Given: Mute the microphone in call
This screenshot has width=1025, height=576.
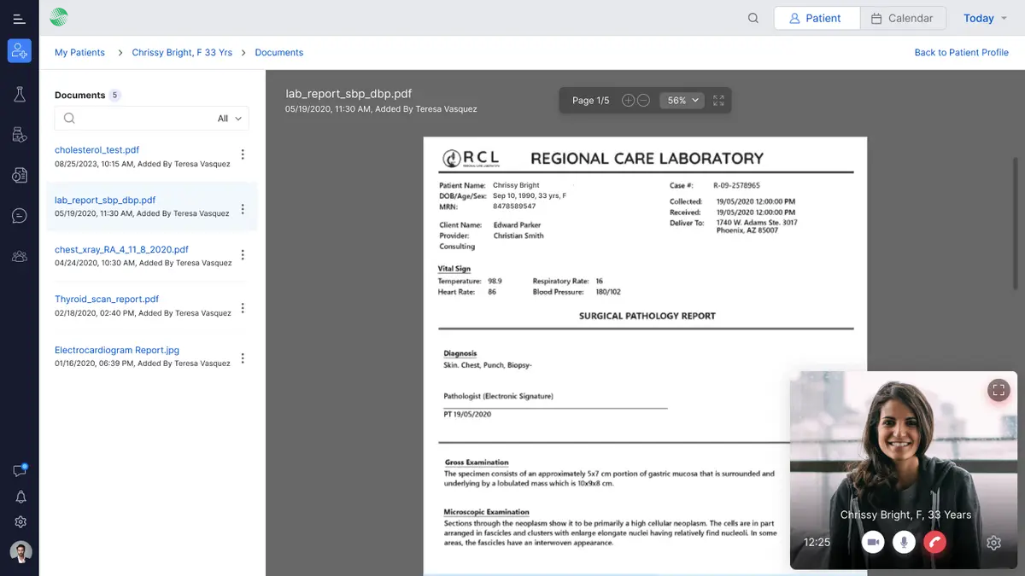Looking at the screenshot, I should 904,542.
